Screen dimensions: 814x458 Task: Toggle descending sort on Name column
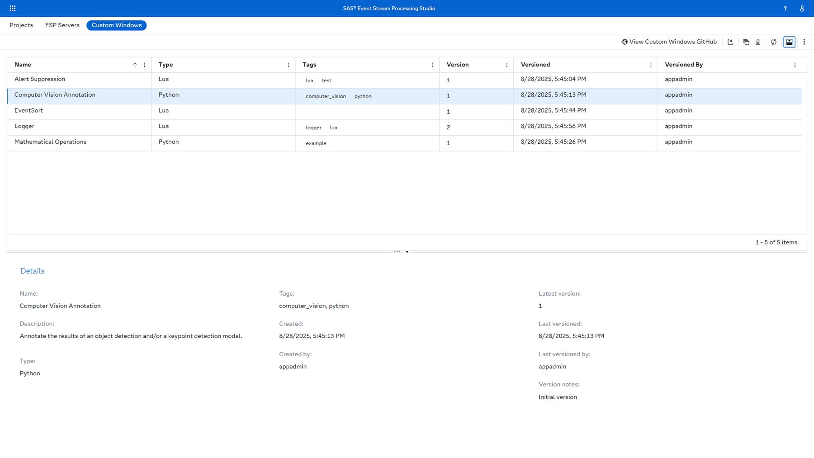click(x=135, y=65)
